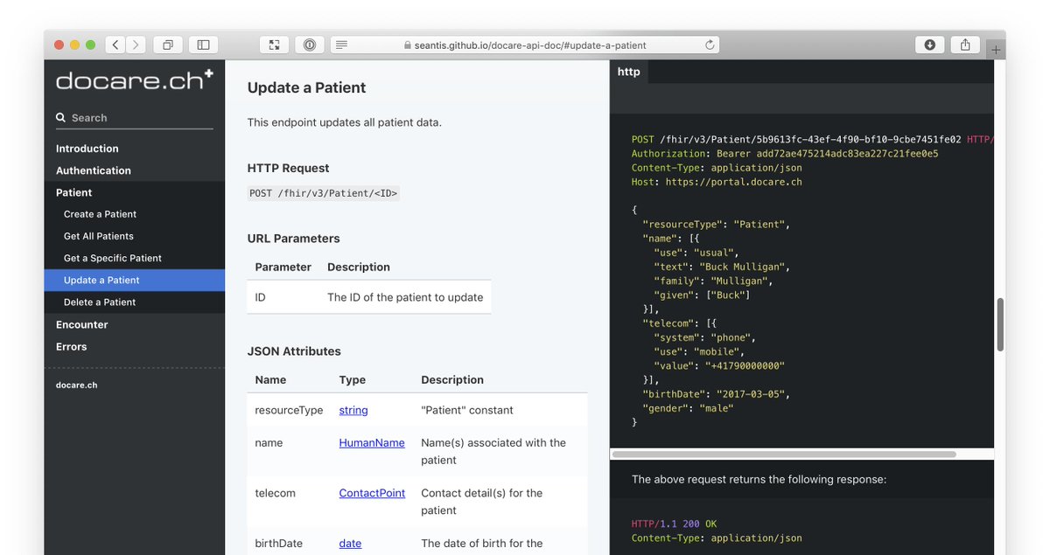Click the birthDate attribute name cell
The width and height of the screenshot is (1050, 555).
tap(278, 544)
